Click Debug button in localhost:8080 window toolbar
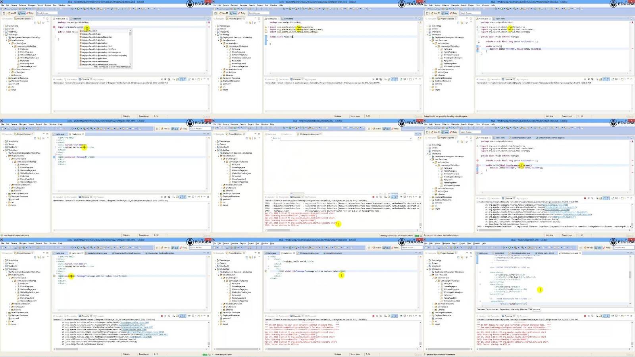 tap(285, 128)
